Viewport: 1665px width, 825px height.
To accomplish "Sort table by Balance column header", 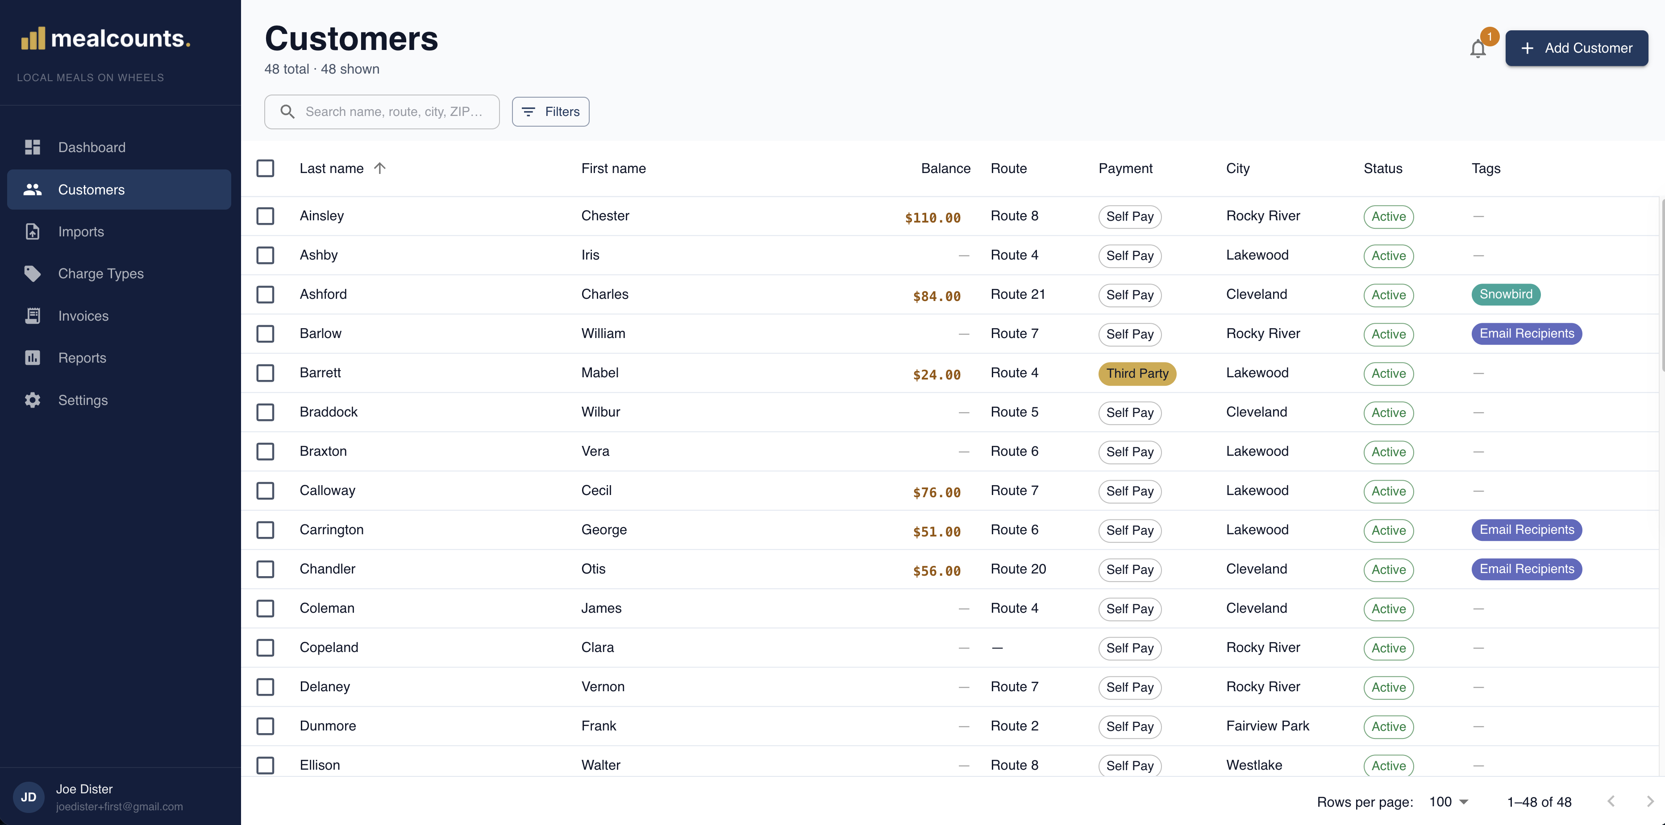I will 945,169.
